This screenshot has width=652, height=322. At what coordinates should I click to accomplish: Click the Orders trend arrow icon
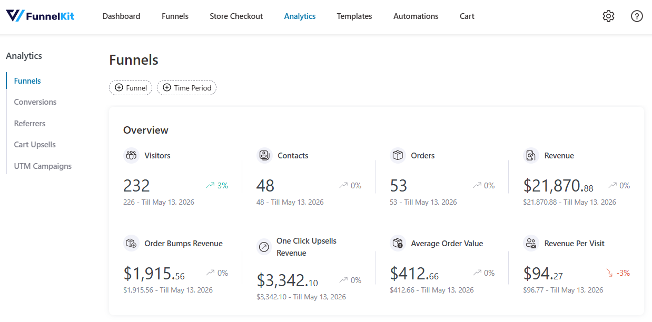pos(477,185)
